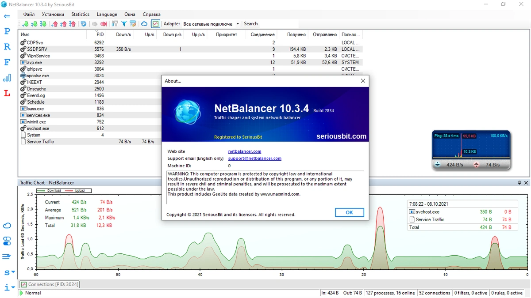
Task: Click the gray right-arrow toolbar icon
Action: tap(95, 24)
